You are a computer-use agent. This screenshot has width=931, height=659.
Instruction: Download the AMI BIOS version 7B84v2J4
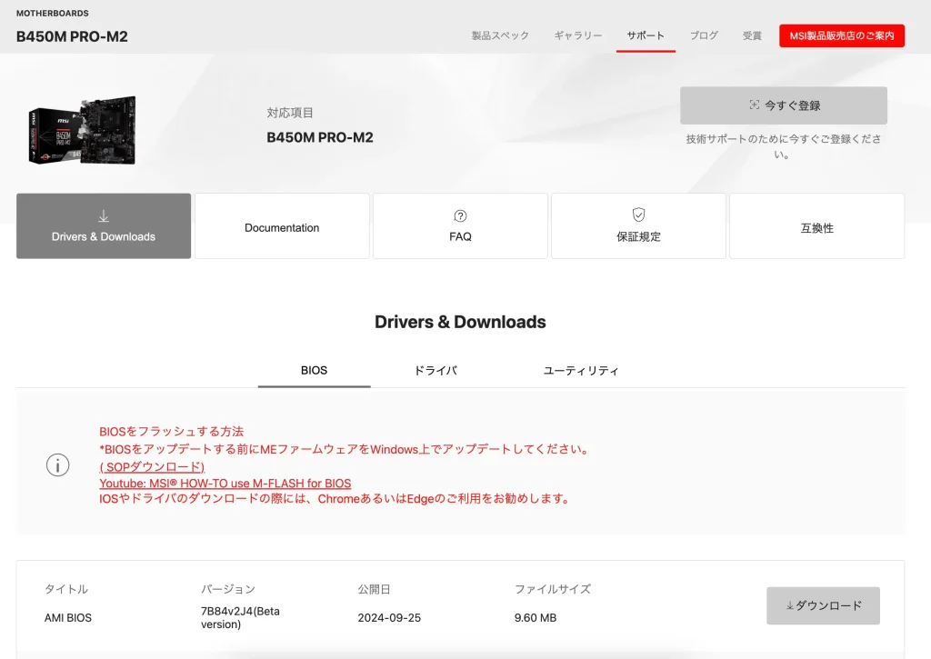[x=823, y=604]
